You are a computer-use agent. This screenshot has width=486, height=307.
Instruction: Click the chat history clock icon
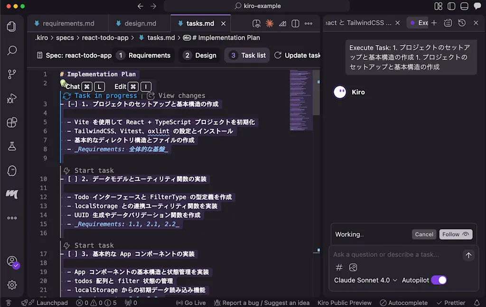[462, 23]
